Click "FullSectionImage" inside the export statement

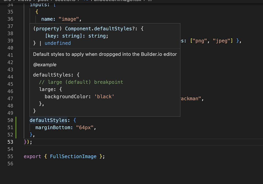tap(73, 156)
